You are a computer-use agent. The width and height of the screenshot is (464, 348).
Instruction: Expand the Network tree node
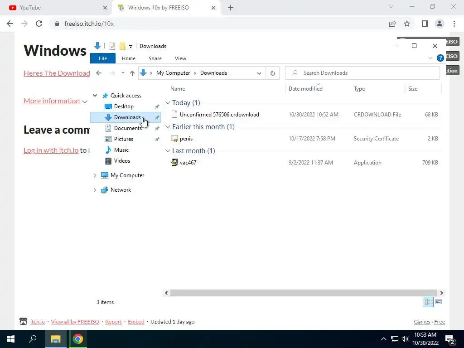(95, 190)
